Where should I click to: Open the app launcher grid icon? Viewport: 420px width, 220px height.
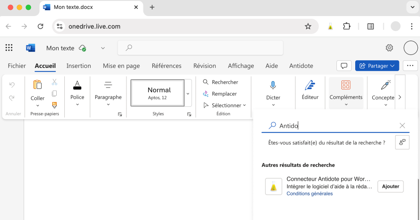coord(9,48)
